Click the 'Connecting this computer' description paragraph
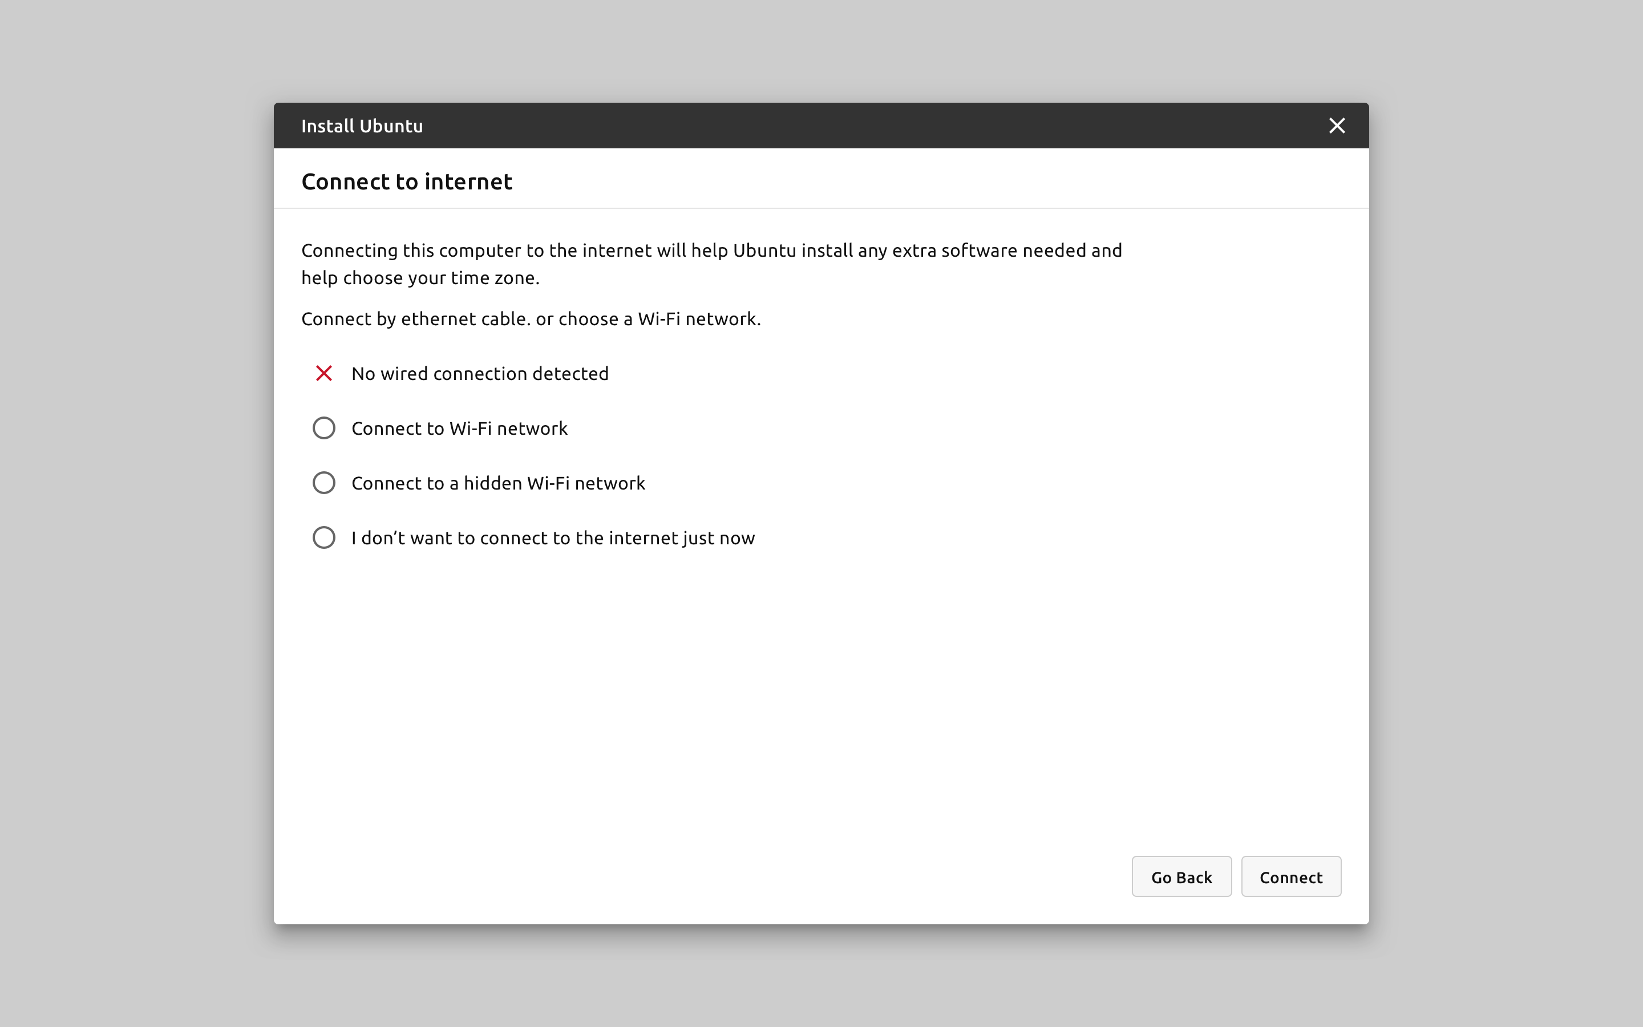The height and width of the screenshot is (1027, 1643). (x=711, y=250)
